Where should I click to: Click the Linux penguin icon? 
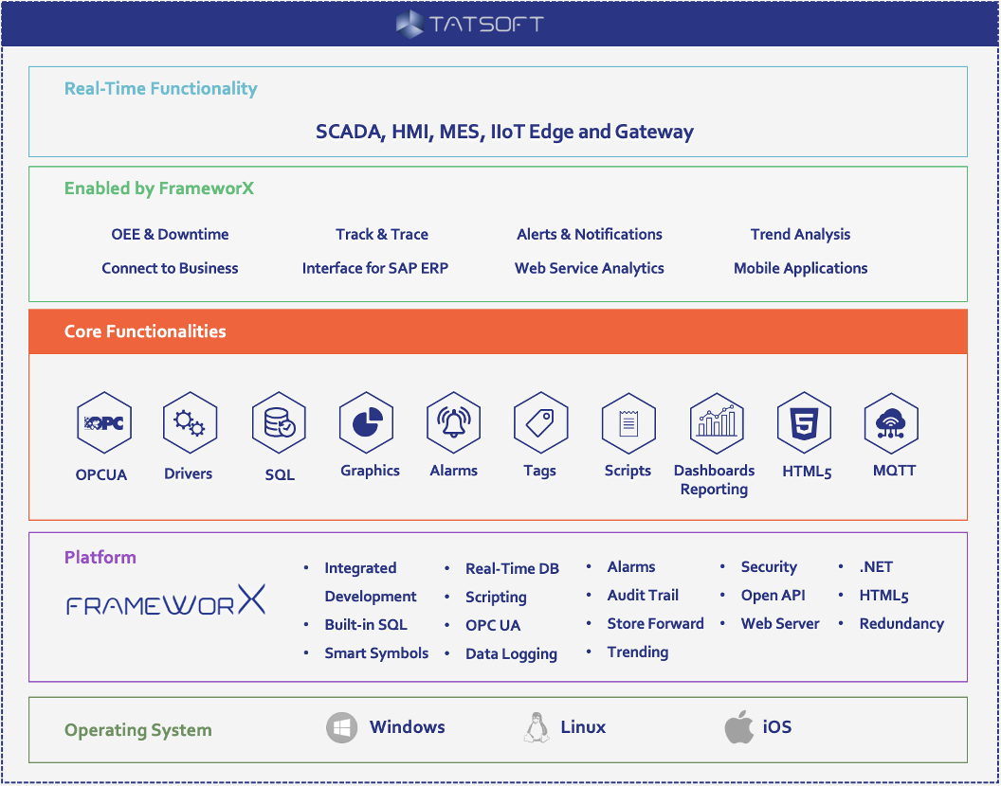[537, 728]
